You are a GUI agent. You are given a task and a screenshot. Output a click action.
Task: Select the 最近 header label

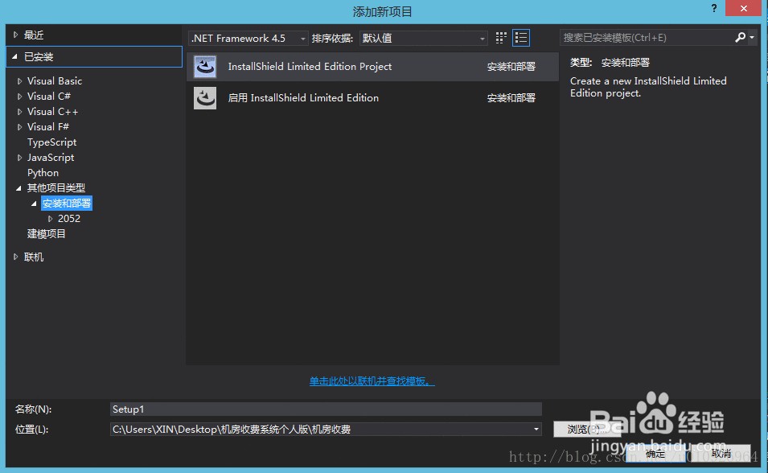34,35
